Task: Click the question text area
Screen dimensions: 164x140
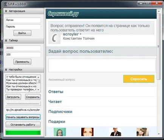Action: click(x=102, y=65)
